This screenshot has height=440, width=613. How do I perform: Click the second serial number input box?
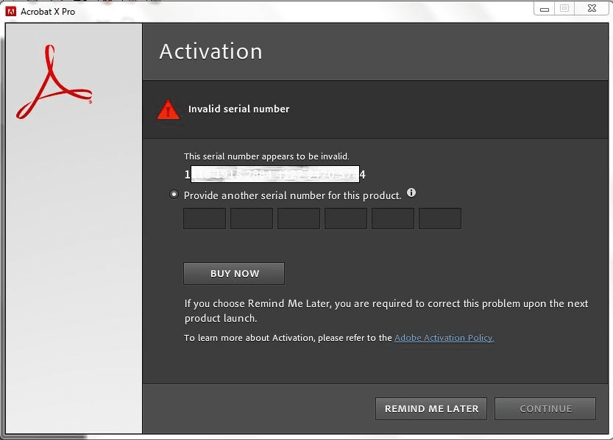coord(251,218)
